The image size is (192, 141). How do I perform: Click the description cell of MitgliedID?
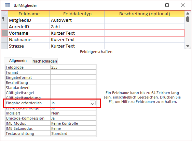click(145, 20)
